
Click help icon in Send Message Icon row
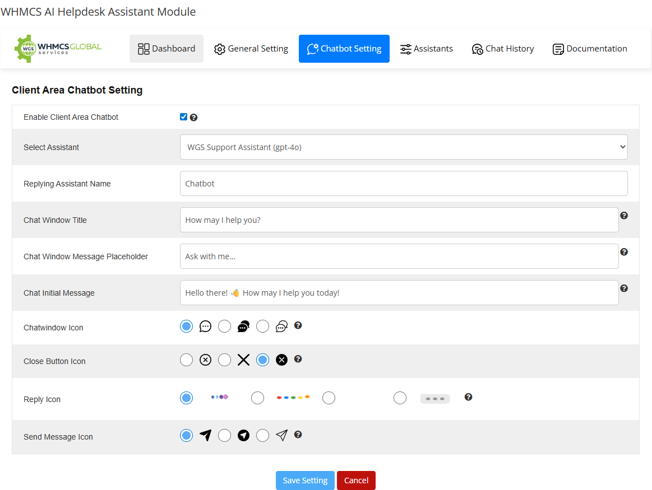pos(298,435)
